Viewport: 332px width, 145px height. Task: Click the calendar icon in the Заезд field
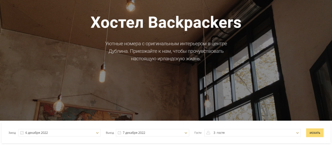point(22,133)
